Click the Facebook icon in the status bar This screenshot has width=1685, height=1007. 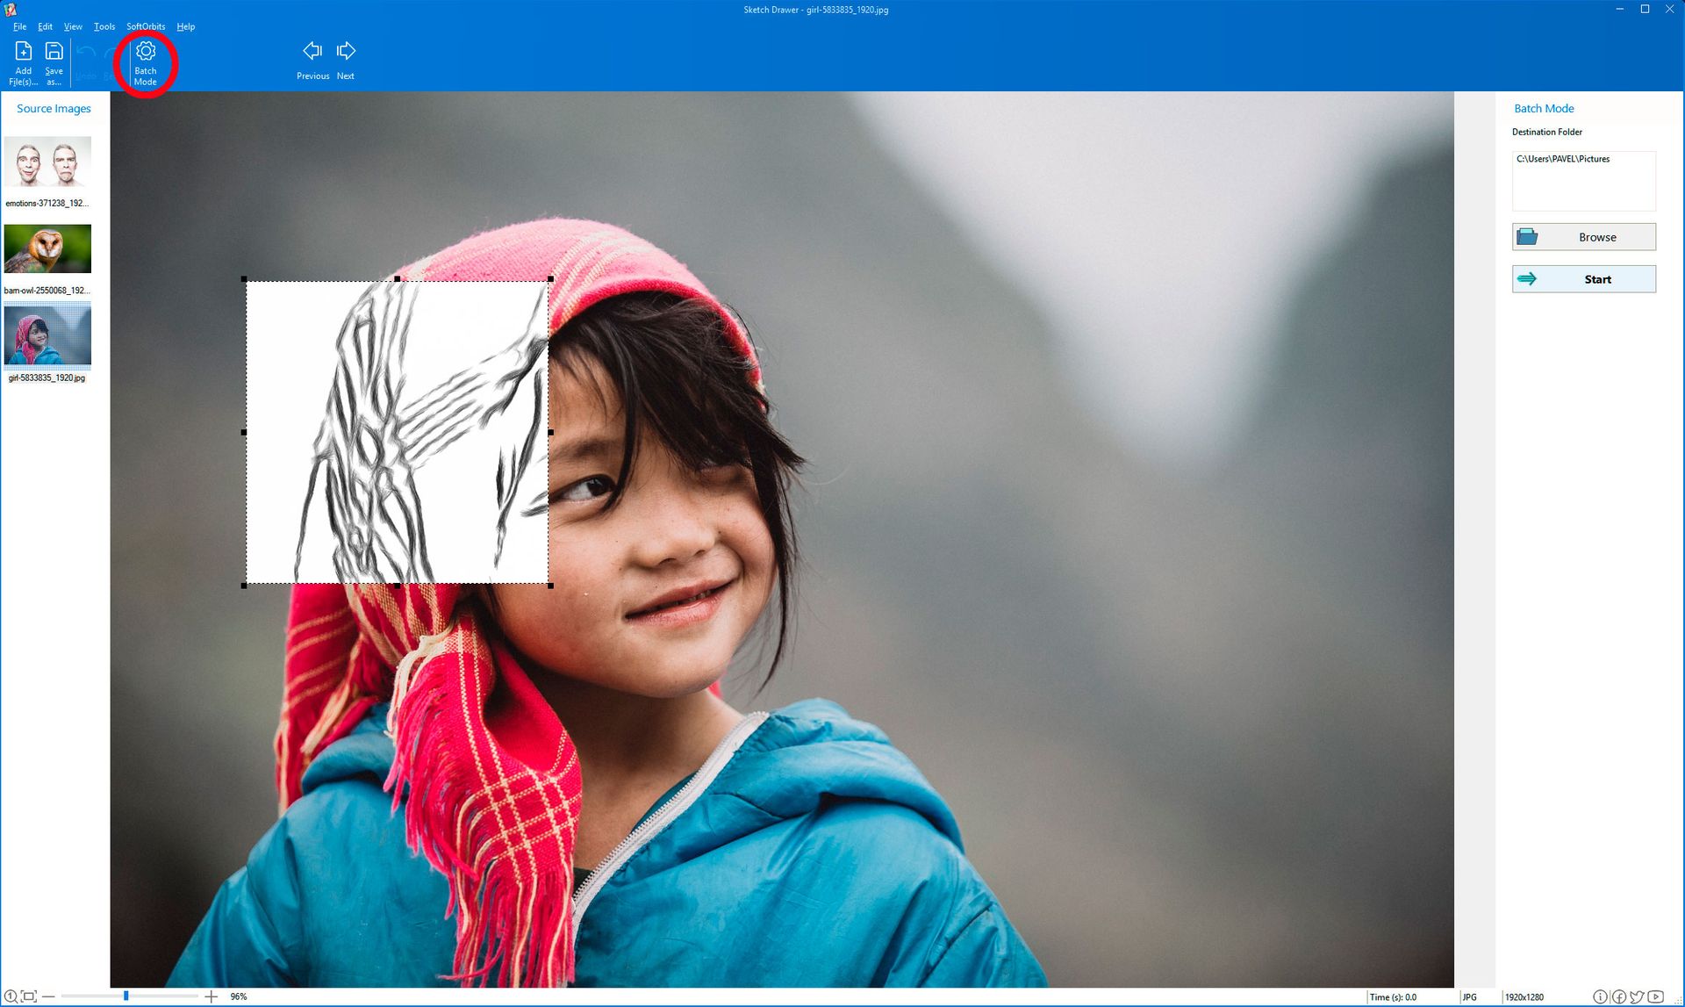(x=1619, y=996)
